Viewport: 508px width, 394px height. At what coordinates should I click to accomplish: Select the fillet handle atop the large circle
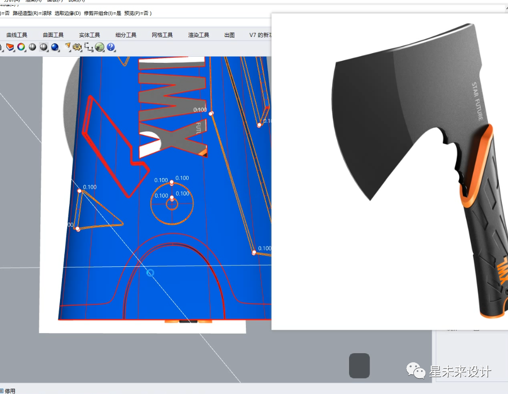pyautogui.click(x=172, y=183)
